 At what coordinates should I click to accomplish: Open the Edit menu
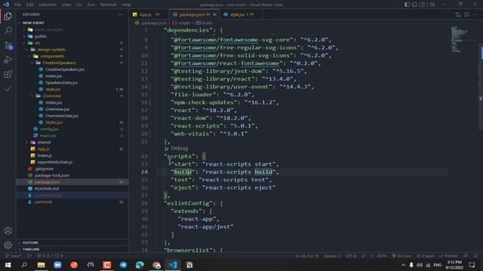tap(30, 5)
